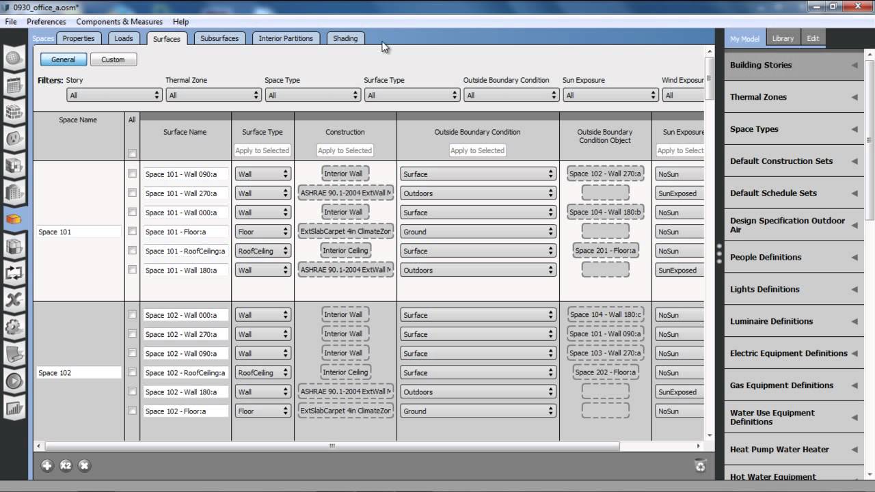Open the Thermal Zones cube icon
This screenshot has height=492, width=875.
14,247
